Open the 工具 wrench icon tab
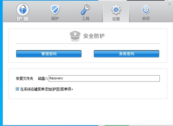The image size is (173, 126). 85,10
